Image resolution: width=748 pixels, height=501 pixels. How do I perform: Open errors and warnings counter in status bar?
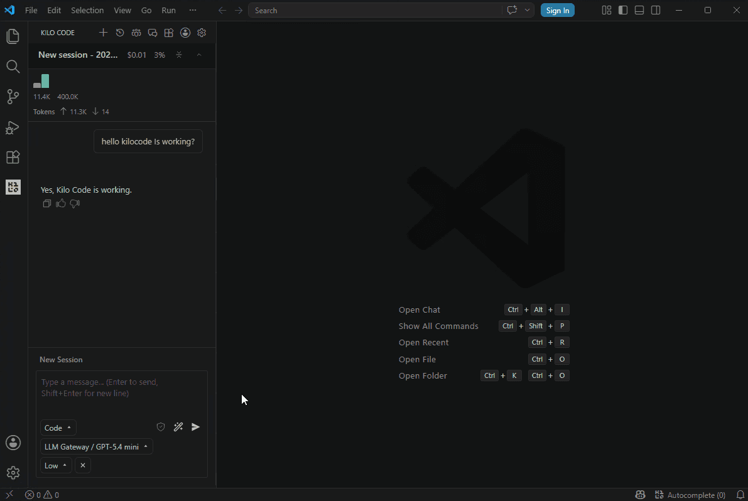(42, 495)
